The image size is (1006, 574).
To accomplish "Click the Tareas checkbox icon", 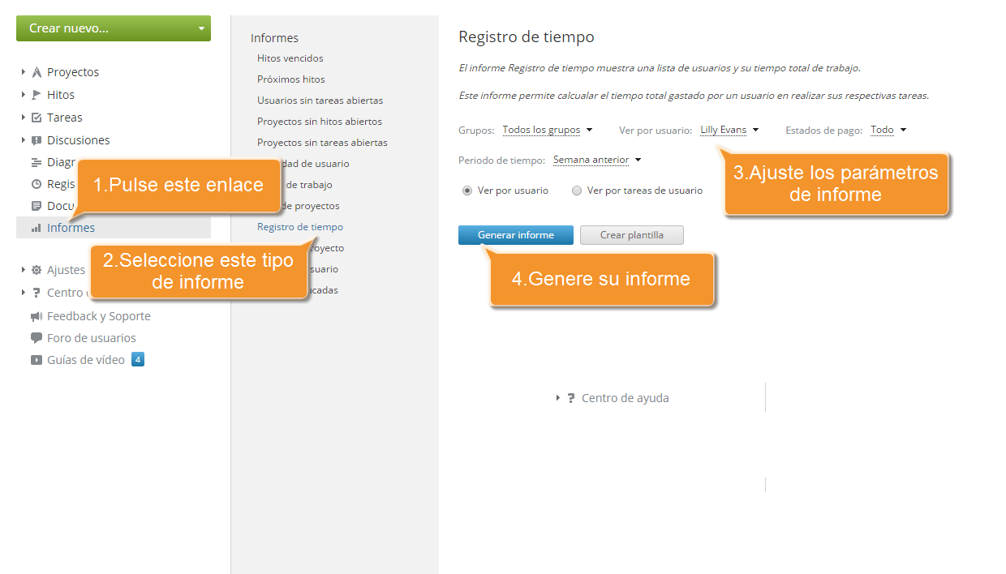I will [37, 118].
